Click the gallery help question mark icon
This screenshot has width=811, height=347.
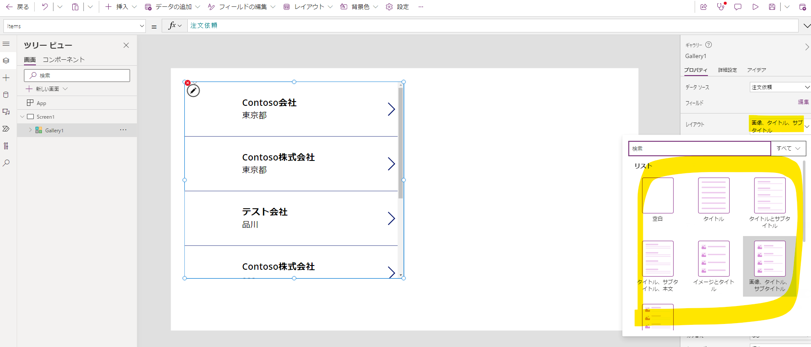pyautogui.click(x=708, y=45)
